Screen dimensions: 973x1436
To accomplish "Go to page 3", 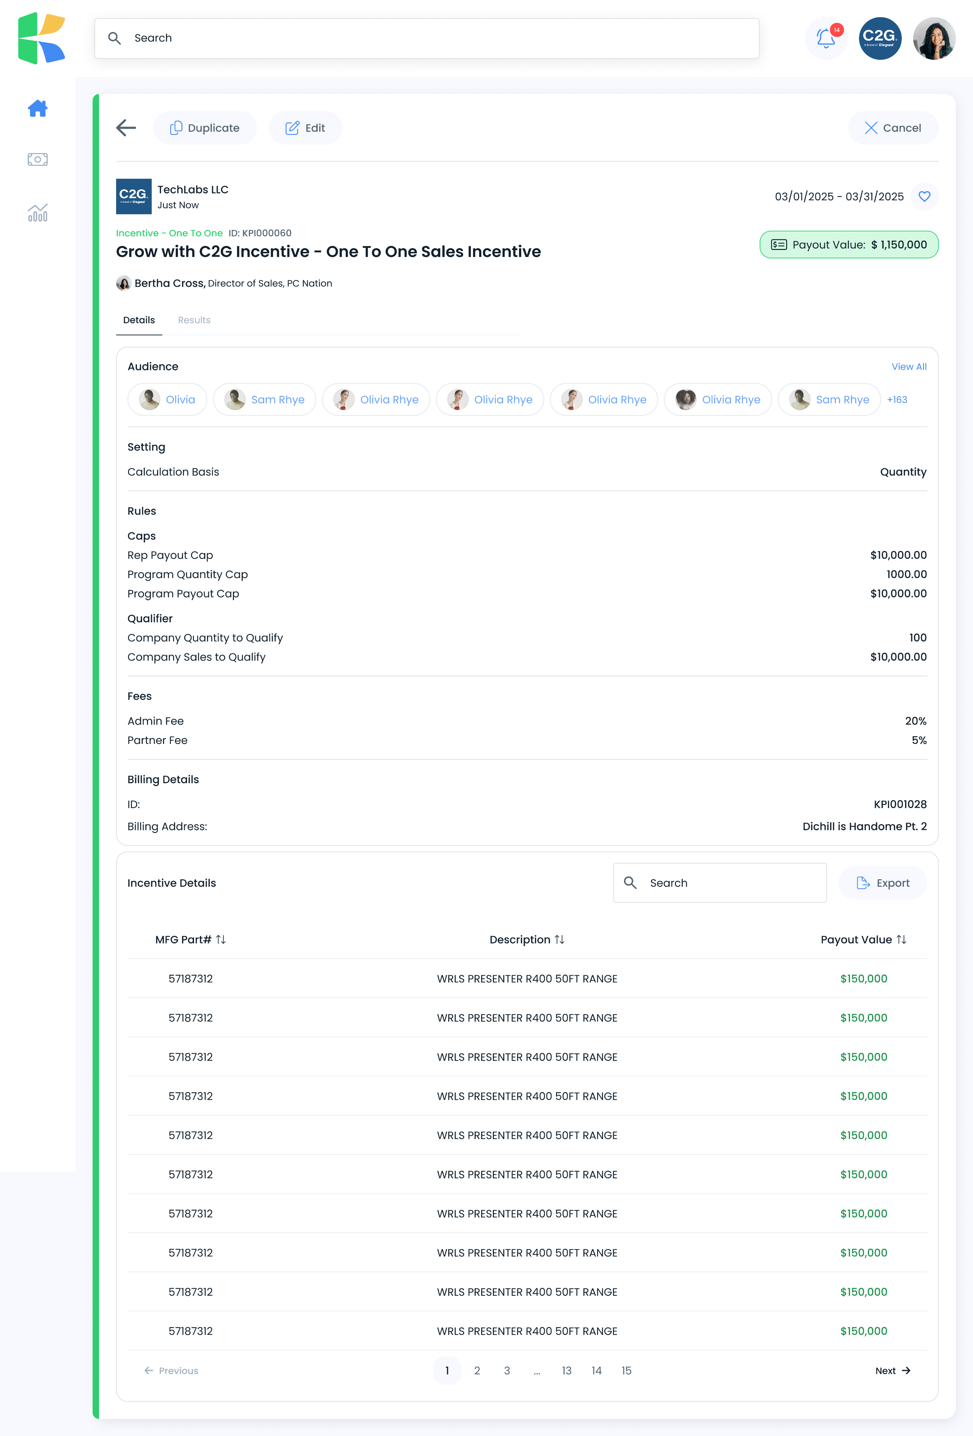I will (507, 1370).
